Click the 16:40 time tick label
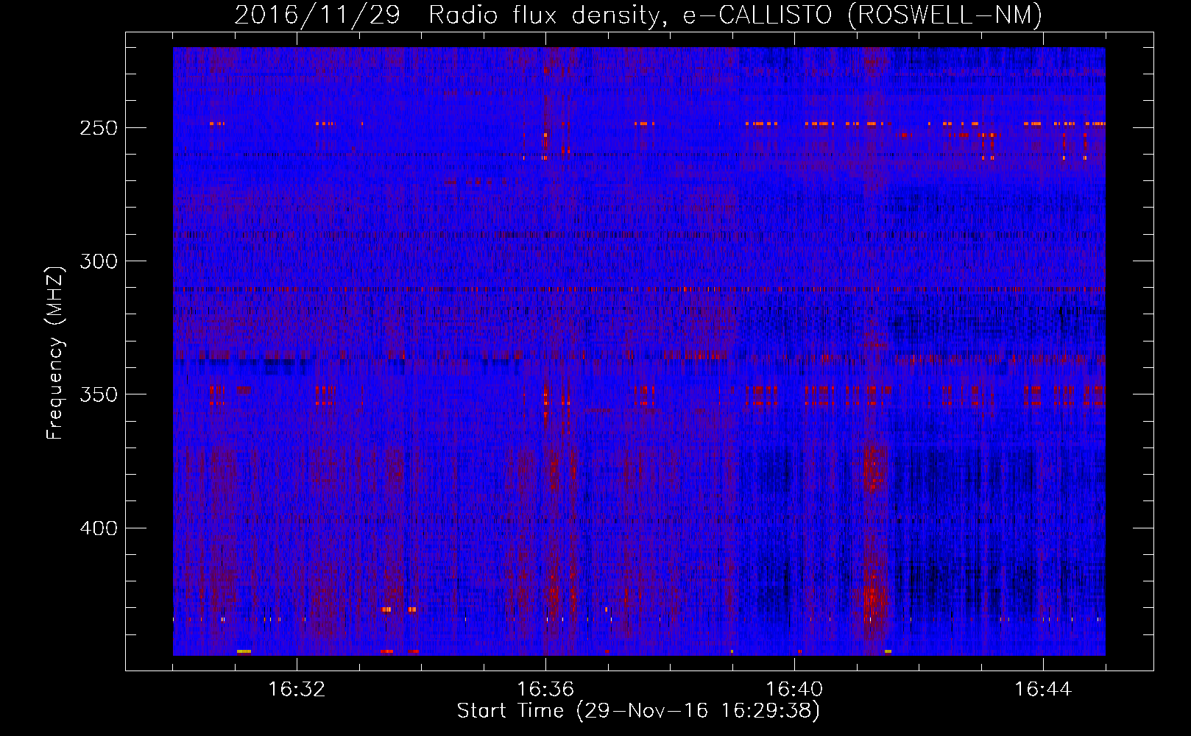The image size is (1191, 736). pos(794,690)
